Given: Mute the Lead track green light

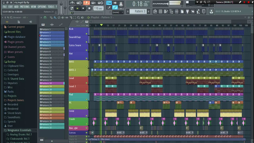Looking at the screenshot, I should click(x=87, y=83).
